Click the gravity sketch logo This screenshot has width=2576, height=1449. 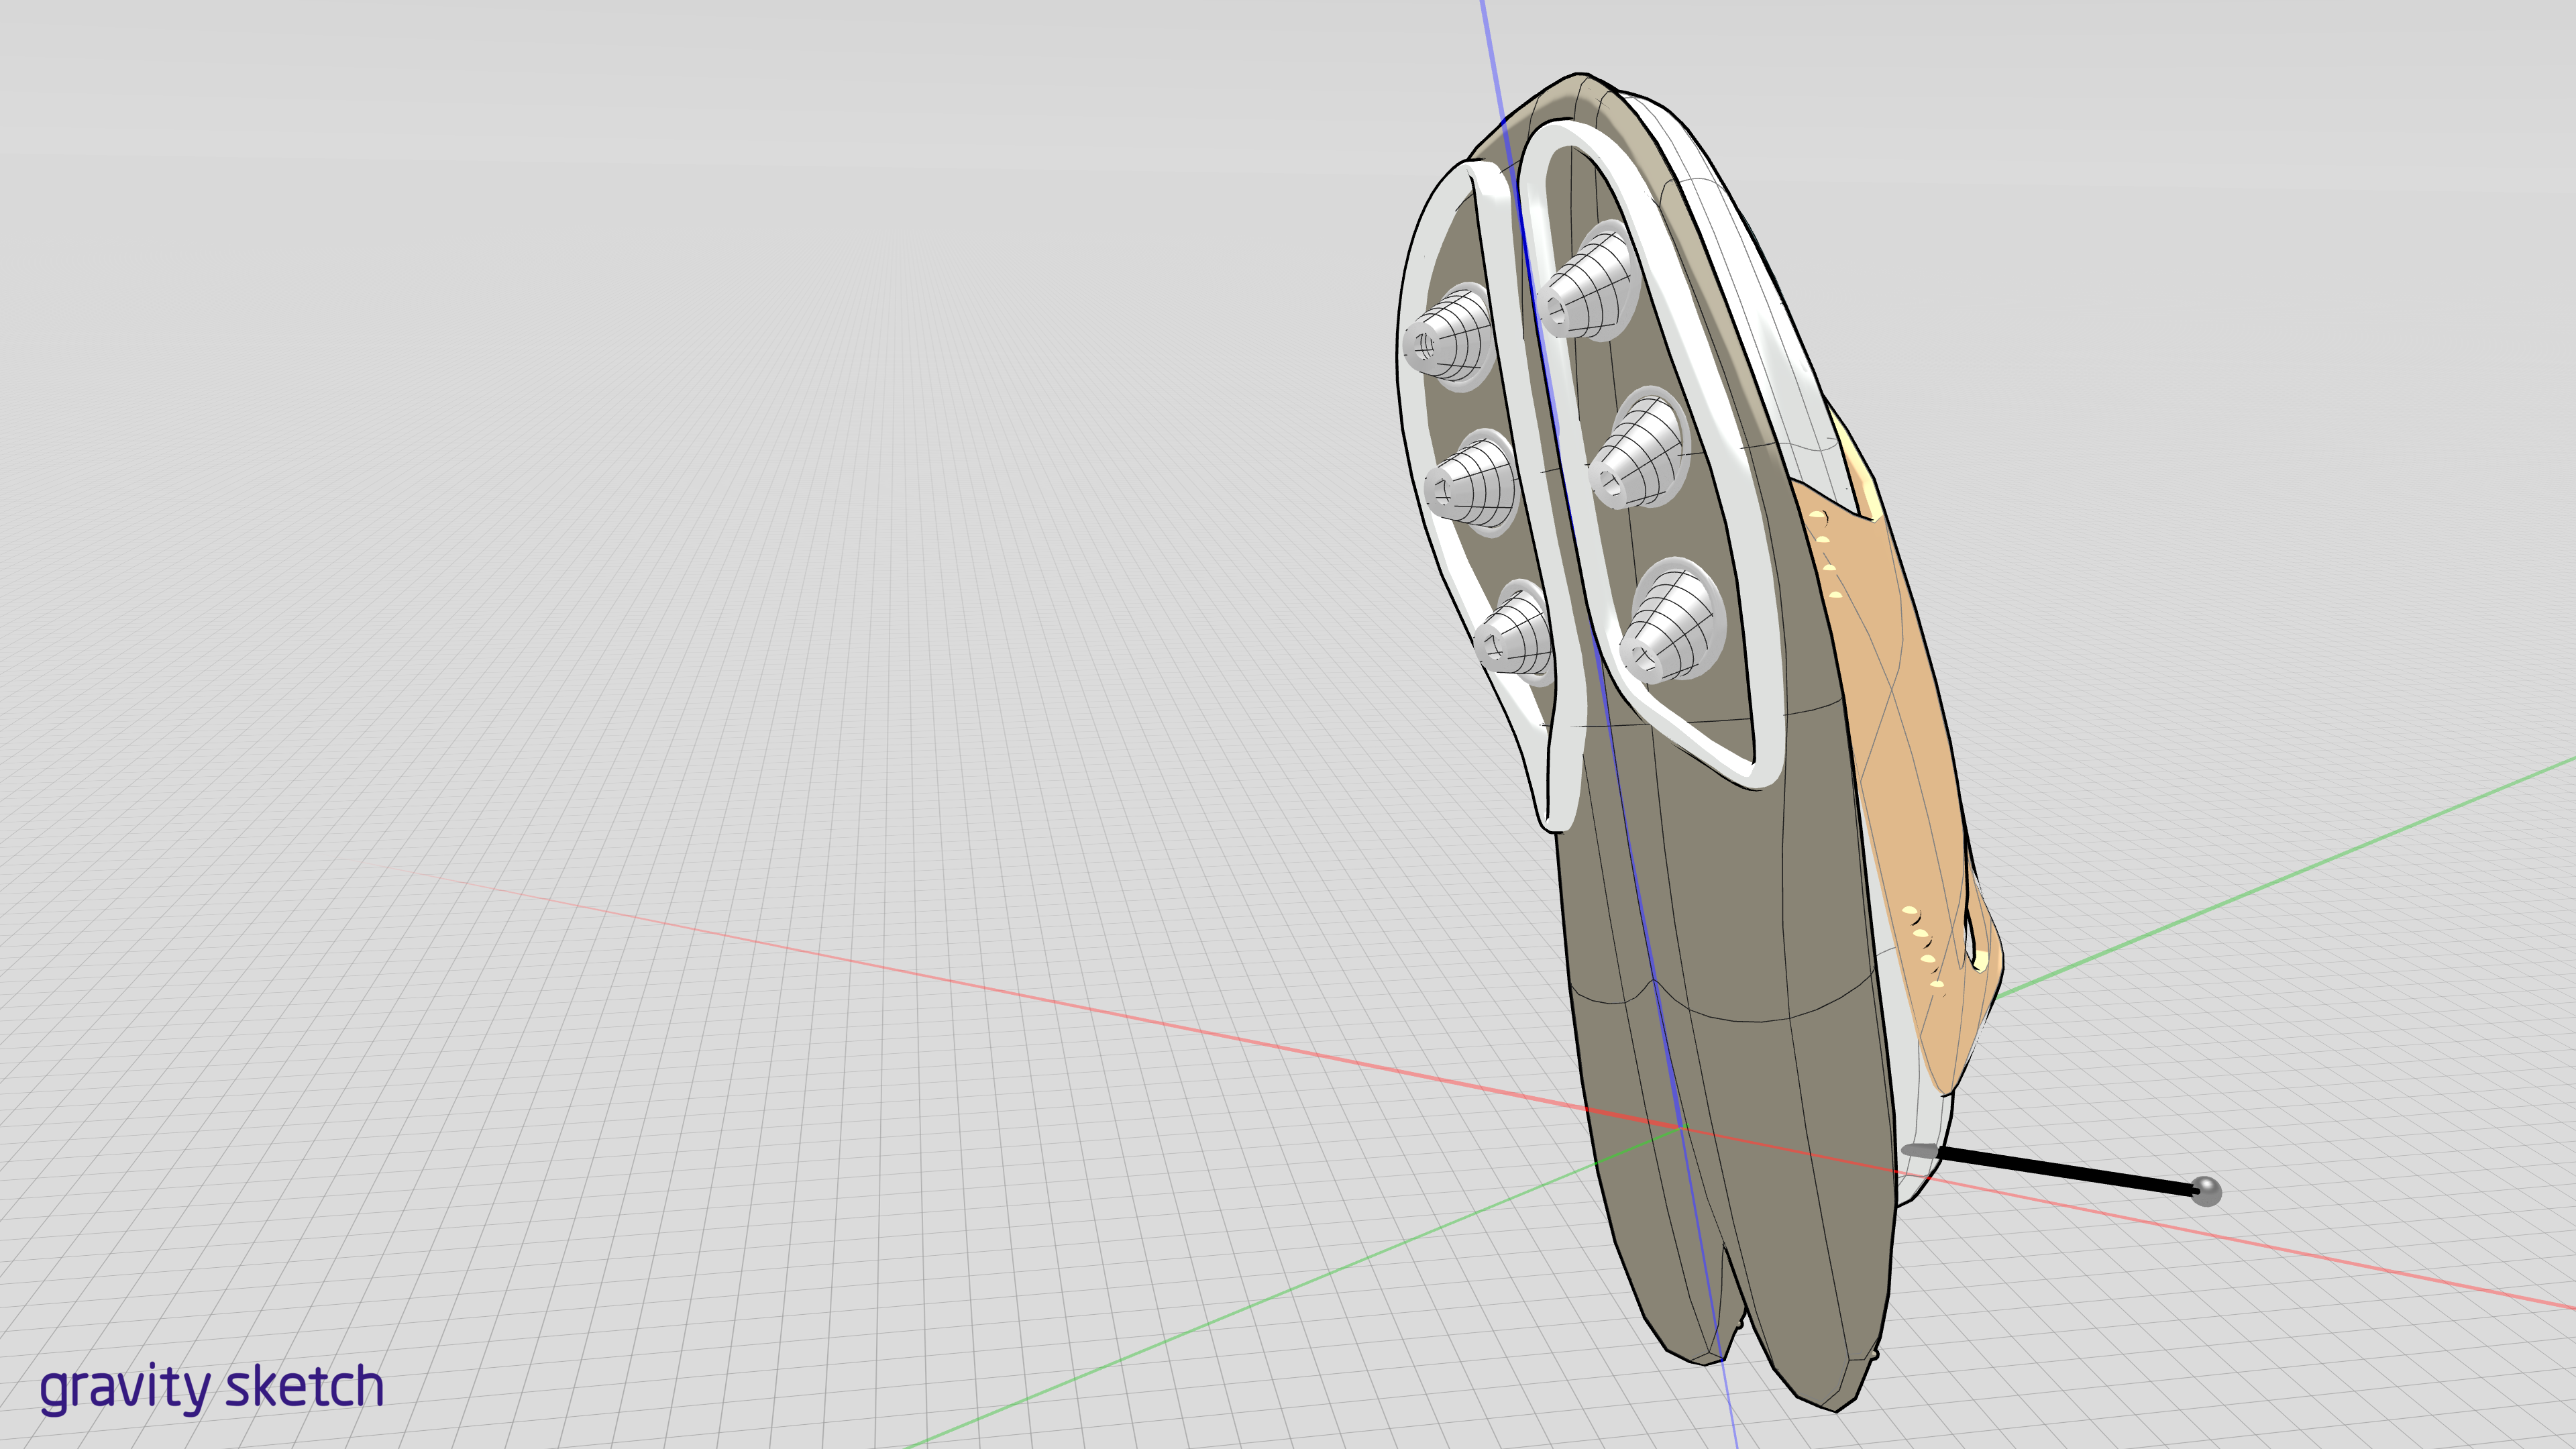(x=211, y=1388)
